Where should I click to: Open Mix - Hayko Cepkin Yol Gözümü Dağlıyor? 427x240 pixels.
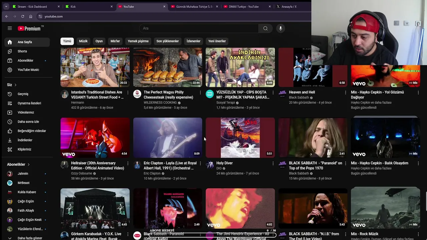(377, 95)
